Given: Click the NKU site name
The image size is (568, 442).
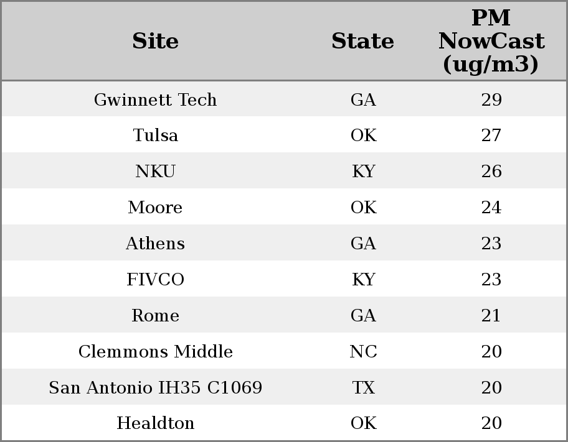Looking at the screenshot, I should pos(156,171).
